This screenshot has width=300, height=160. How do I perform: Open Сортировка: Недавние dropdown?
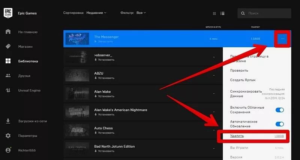tap(96, 13)
